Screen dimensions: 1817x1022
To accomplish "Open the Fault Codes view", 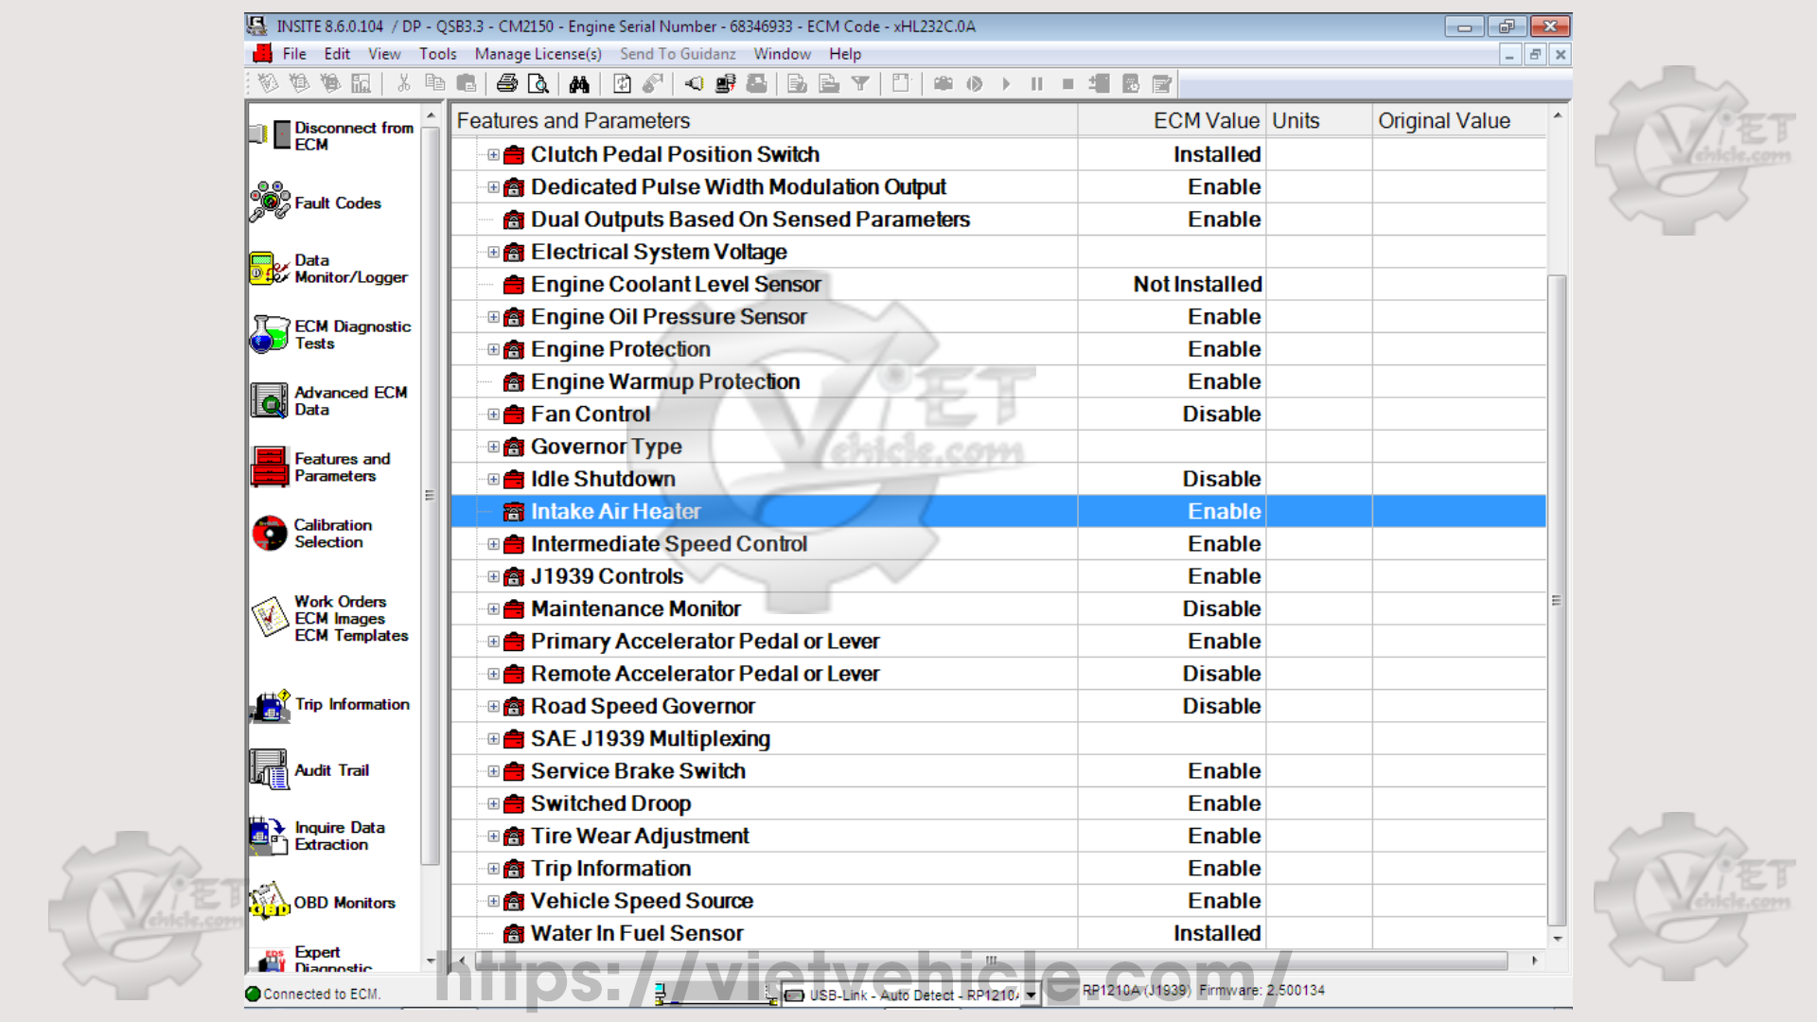I will (x=336, y=203).
